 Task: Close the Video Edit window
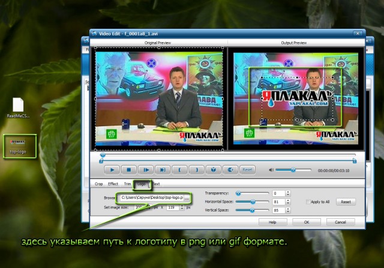click(x=358, y=33)
